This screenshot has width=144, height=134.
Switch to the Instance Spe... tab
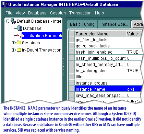point(114,24)
